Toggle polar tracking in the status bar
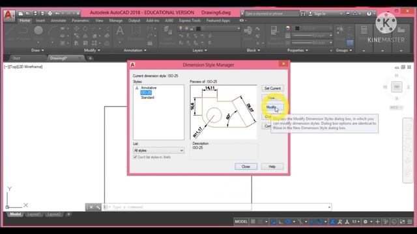Viewport: 417px width, 234px height. tap(288, 222)
